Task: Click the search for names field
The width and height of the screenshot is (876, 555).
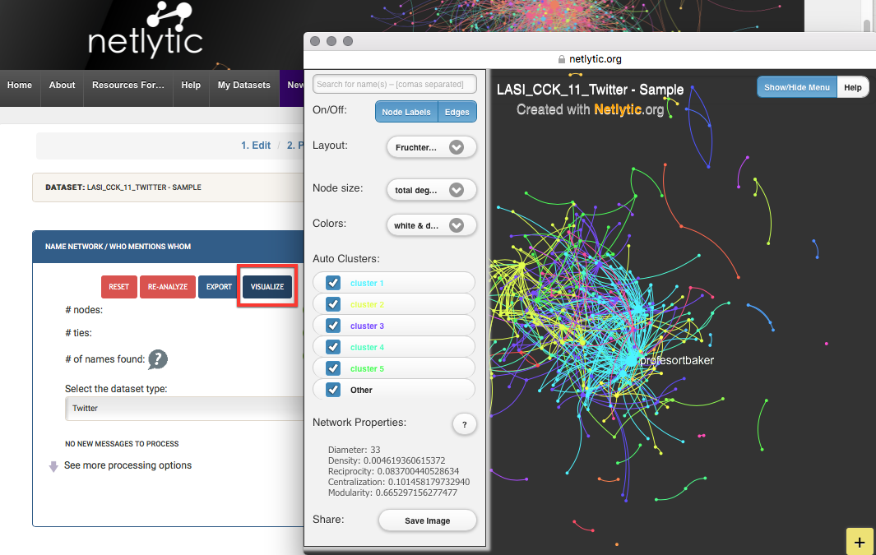Action: pyautogui.click(x=394, y=84)
